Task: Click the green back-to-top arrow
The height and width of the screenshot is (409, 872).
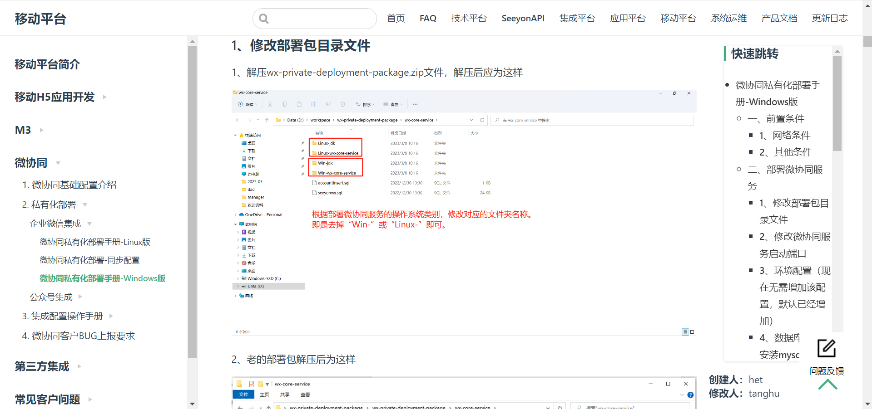Action: point(827,385)
